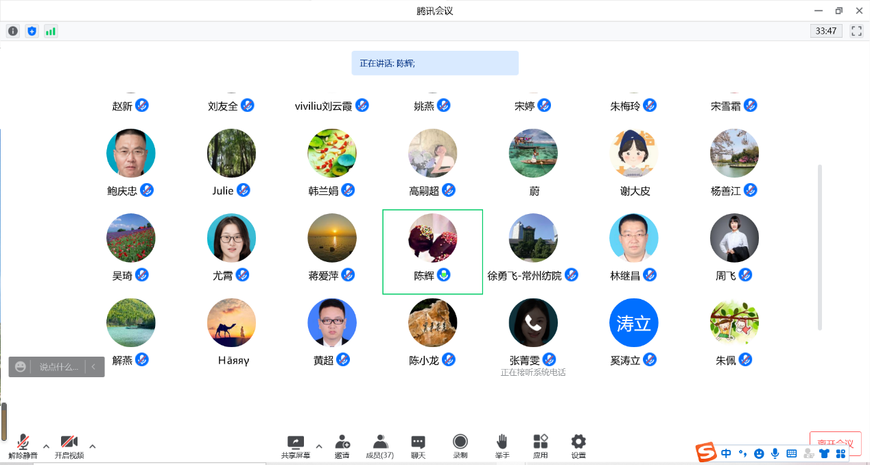The height and width of the screenshot is (465, 870).
Task: Click the muted mic icon beside 林继昌
Action: click(650, 275)
